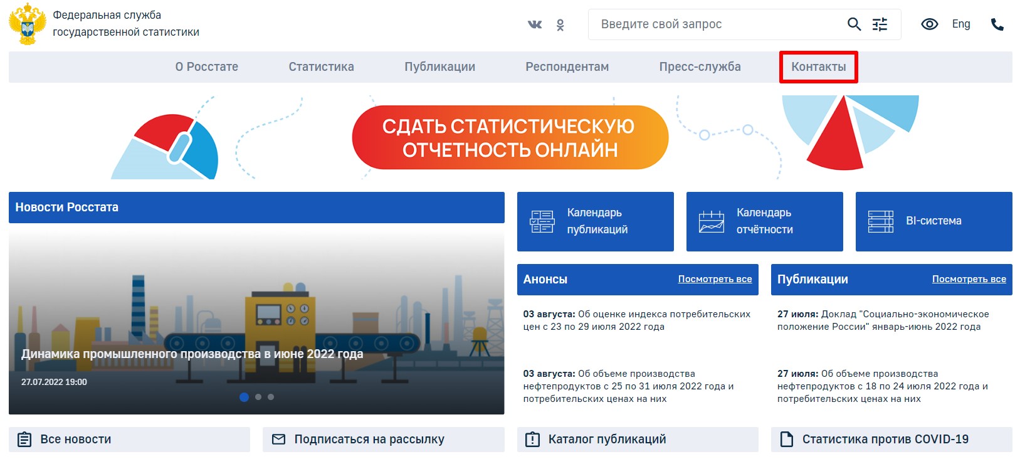Open 'Статистика против COVID-19' button
Image resolution: width=1020 pixels, height=459 pixels.
[x=891, y=440]
